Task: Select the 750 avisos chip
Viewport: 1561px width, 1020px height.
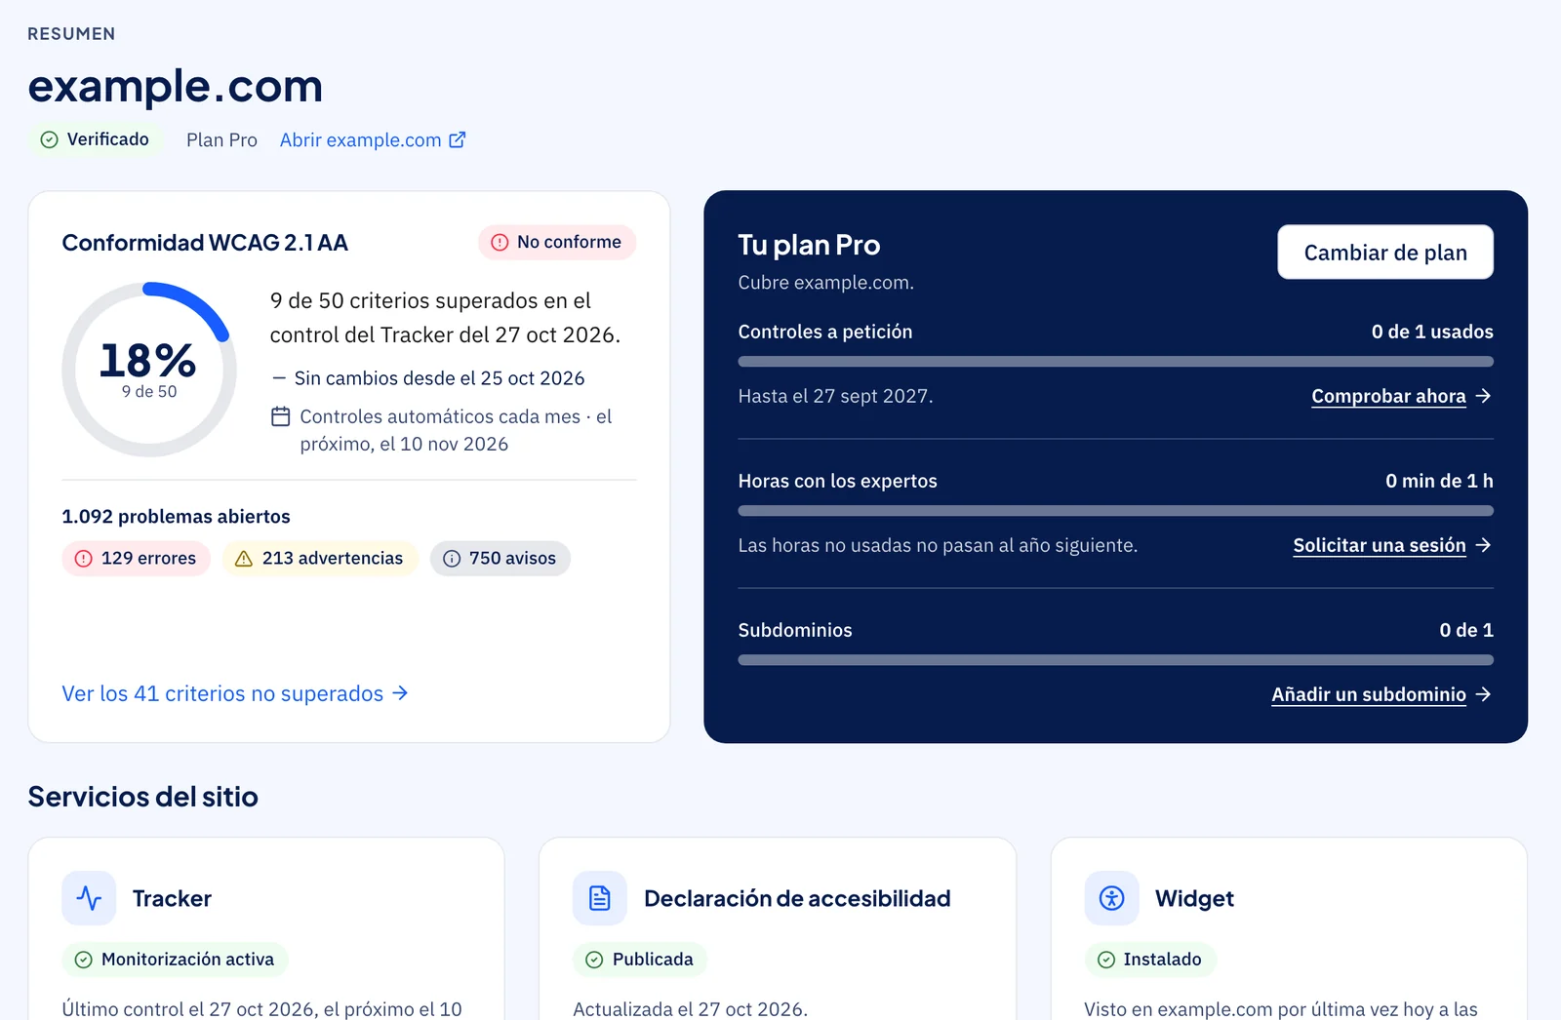Action: pos(500,559)
